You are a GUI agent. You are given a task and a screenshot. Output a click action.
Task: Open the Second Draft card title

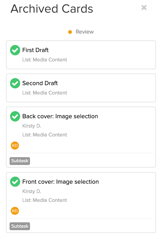coord(40,83)
